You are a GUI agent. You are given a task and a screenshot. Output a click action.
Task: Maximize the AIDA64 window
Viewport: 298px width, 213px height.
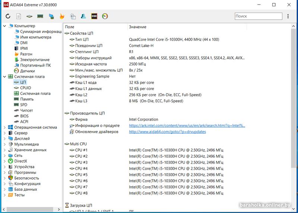(274, 5)
